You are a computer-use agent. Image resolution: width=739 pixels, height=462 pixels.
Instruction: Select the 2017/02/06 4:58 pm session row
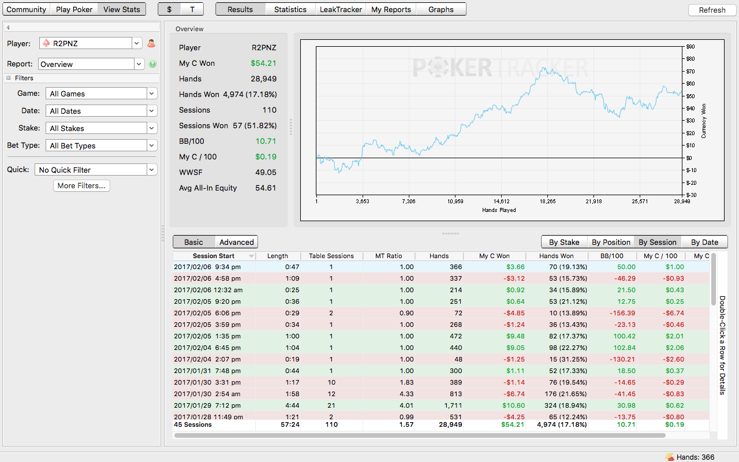pos(442,278)
